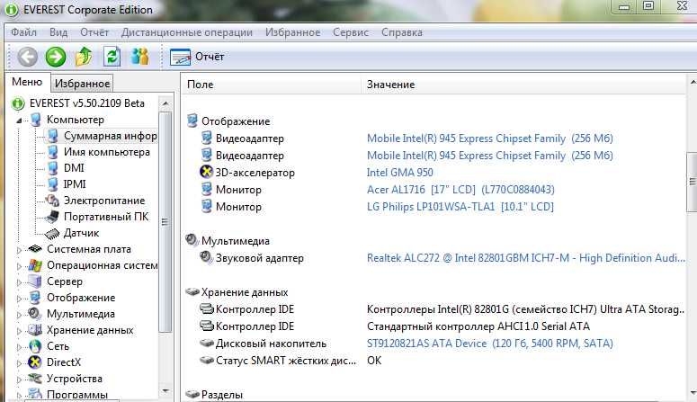Open the Дистанционные операции menu
697x402 pixels.
[x=187, y=32]
